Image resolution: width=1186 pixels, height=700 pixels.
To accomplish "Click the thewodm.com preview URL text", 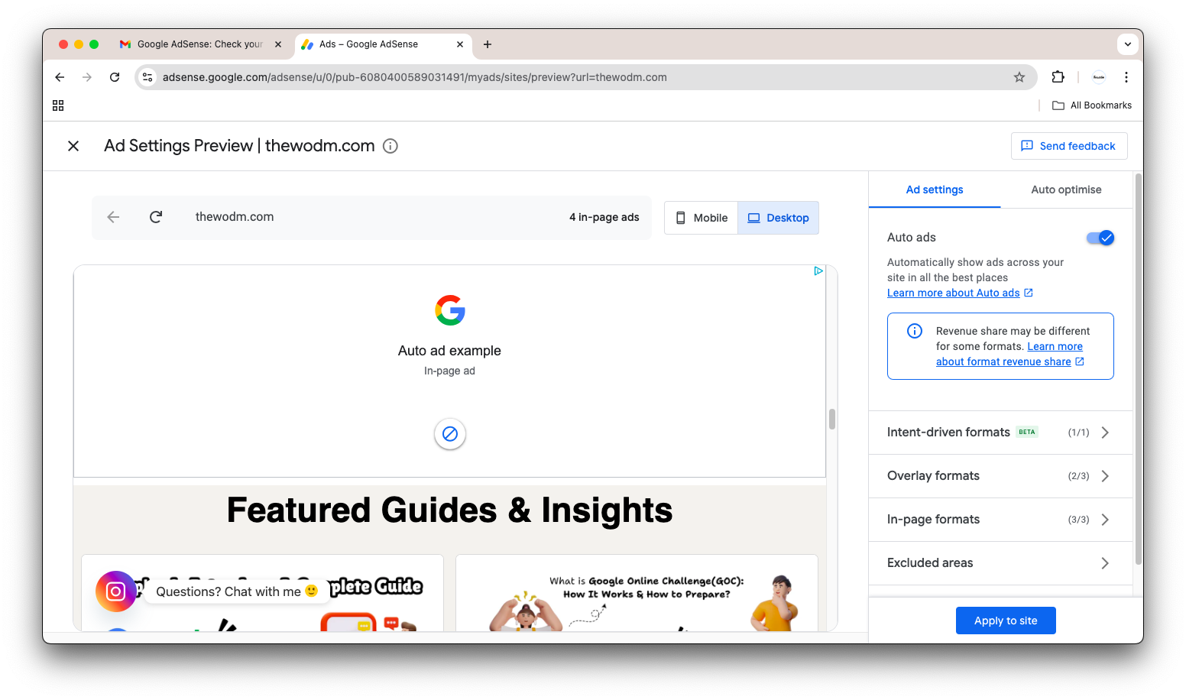I will [235, 217].
